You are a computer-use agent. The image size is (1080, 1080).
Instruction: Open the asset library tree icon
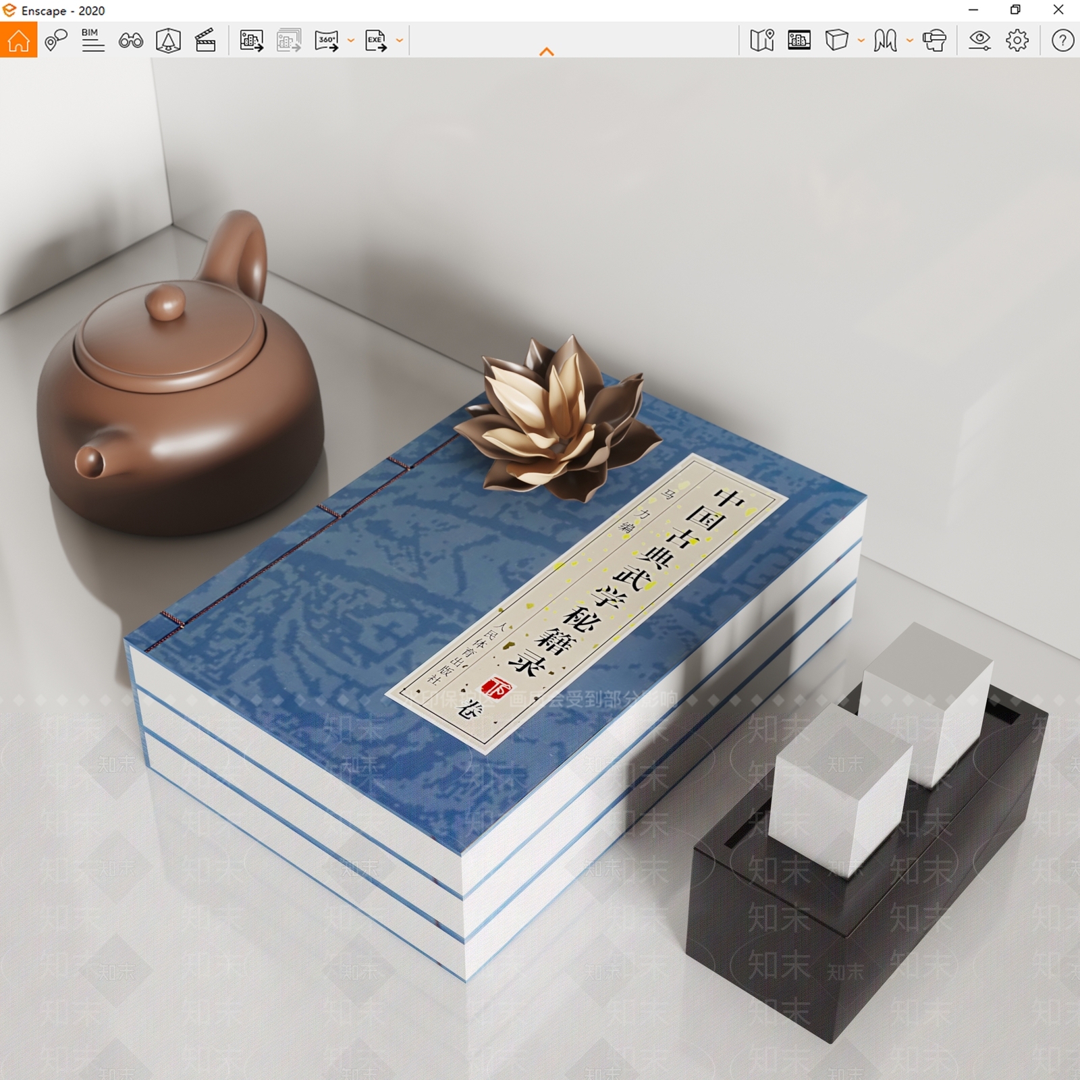pos(168,40)
